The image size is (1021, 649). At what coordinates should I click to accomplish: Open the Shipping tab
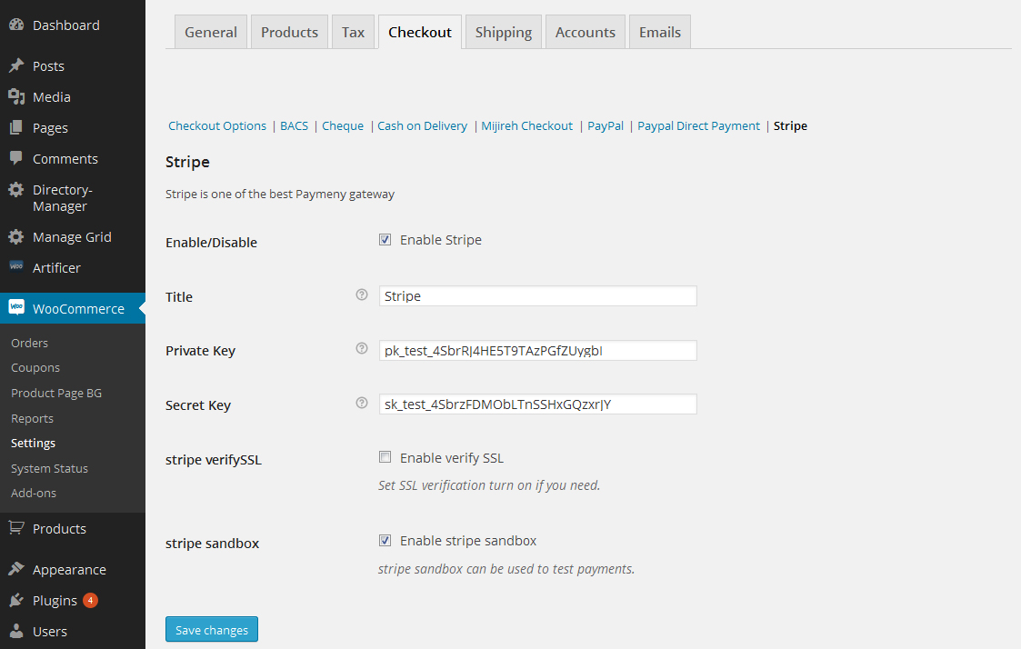(504, 32)
